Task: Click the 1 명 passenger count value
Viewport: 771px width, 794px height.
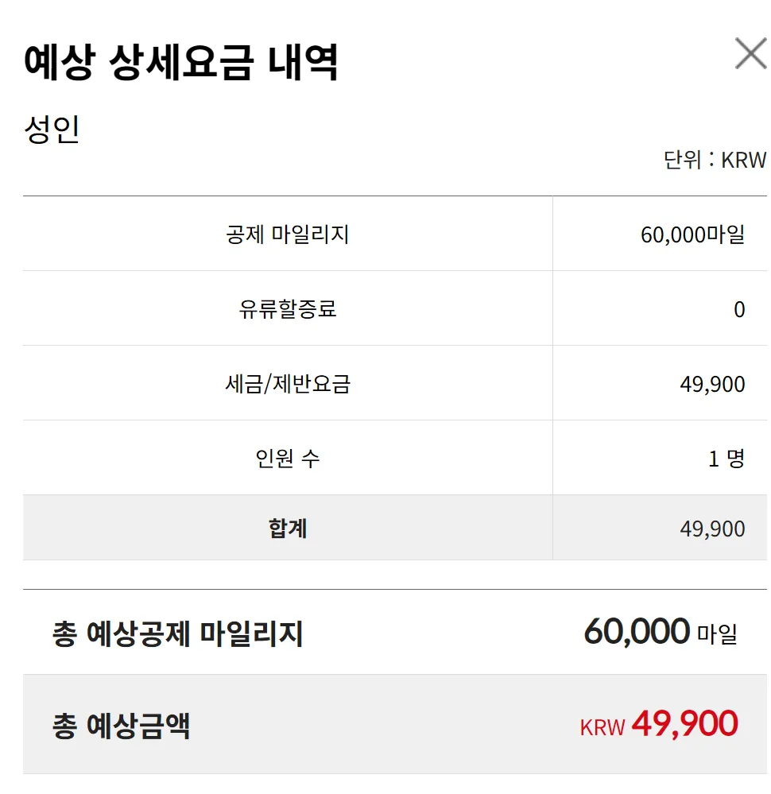Action: tap(726, 459)
